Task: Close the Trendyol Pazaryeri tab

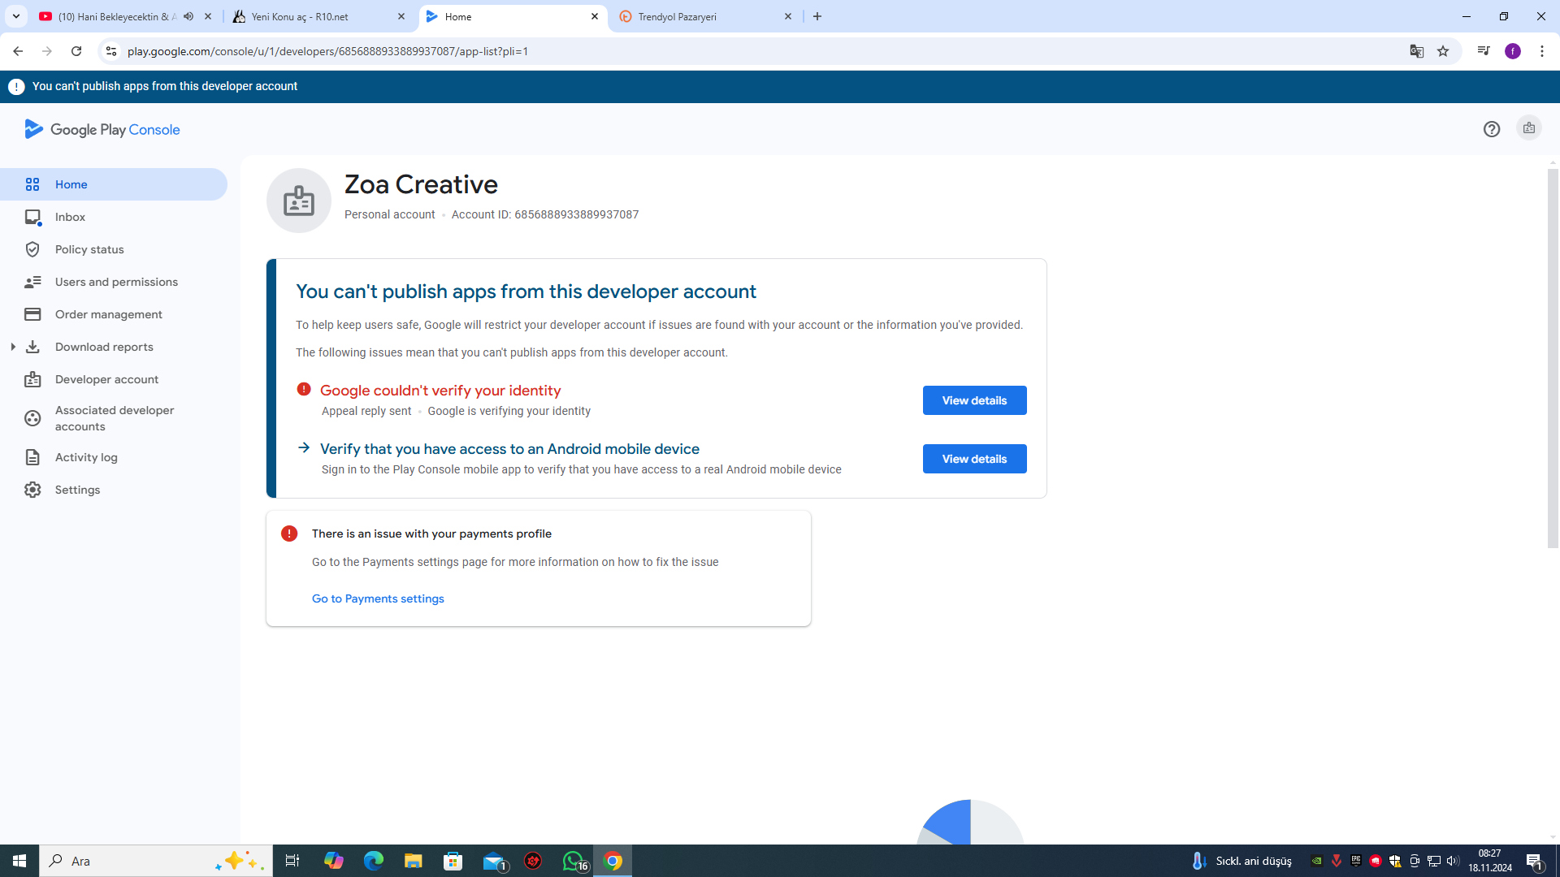Action: click(x=788, y=16)
